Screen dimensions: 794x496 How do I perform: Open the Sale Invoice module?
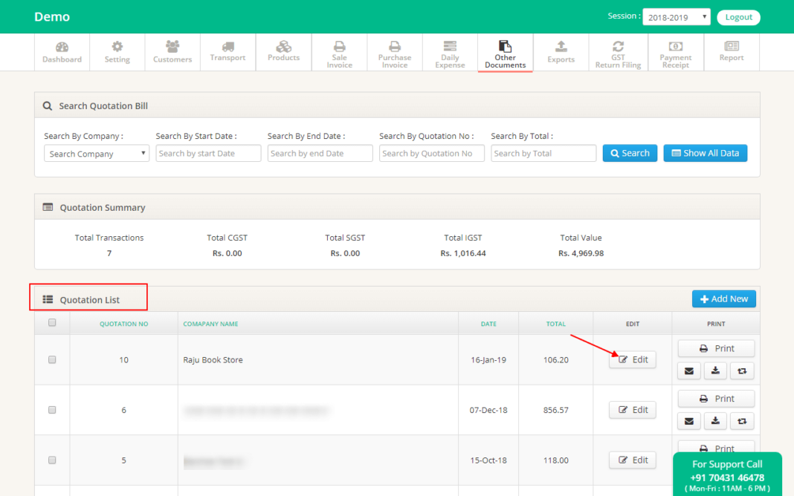(339, 52)
